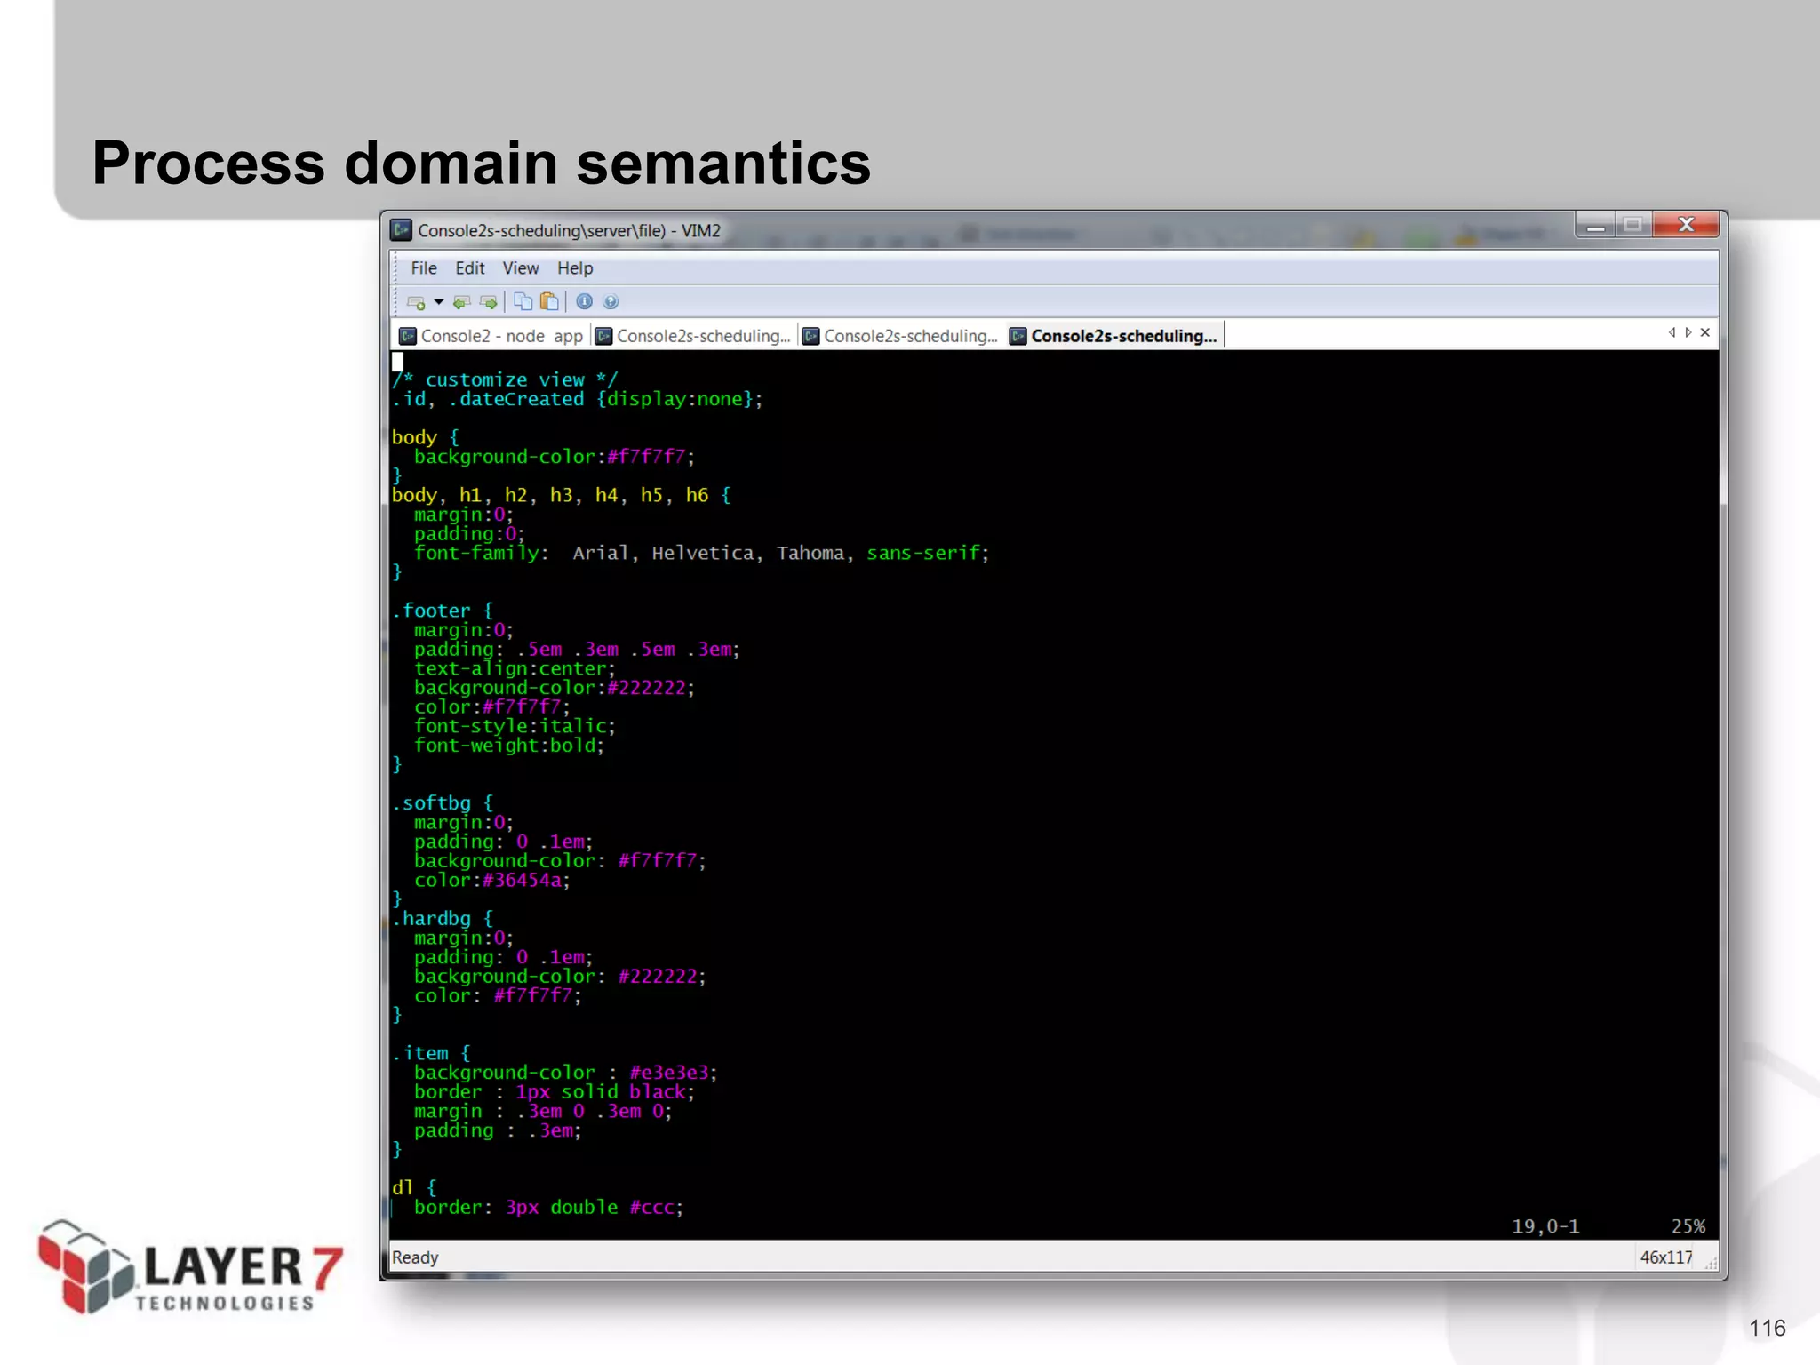Click the '/* customize view */' comment line

505,379
